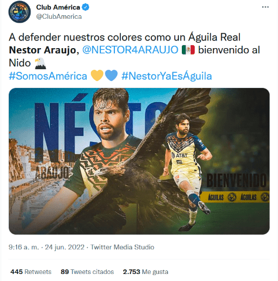Click the Twitter Media Studio source label
Image resolution: width=278 pixels, height=281 pixels.
click(x=123, y=247)
